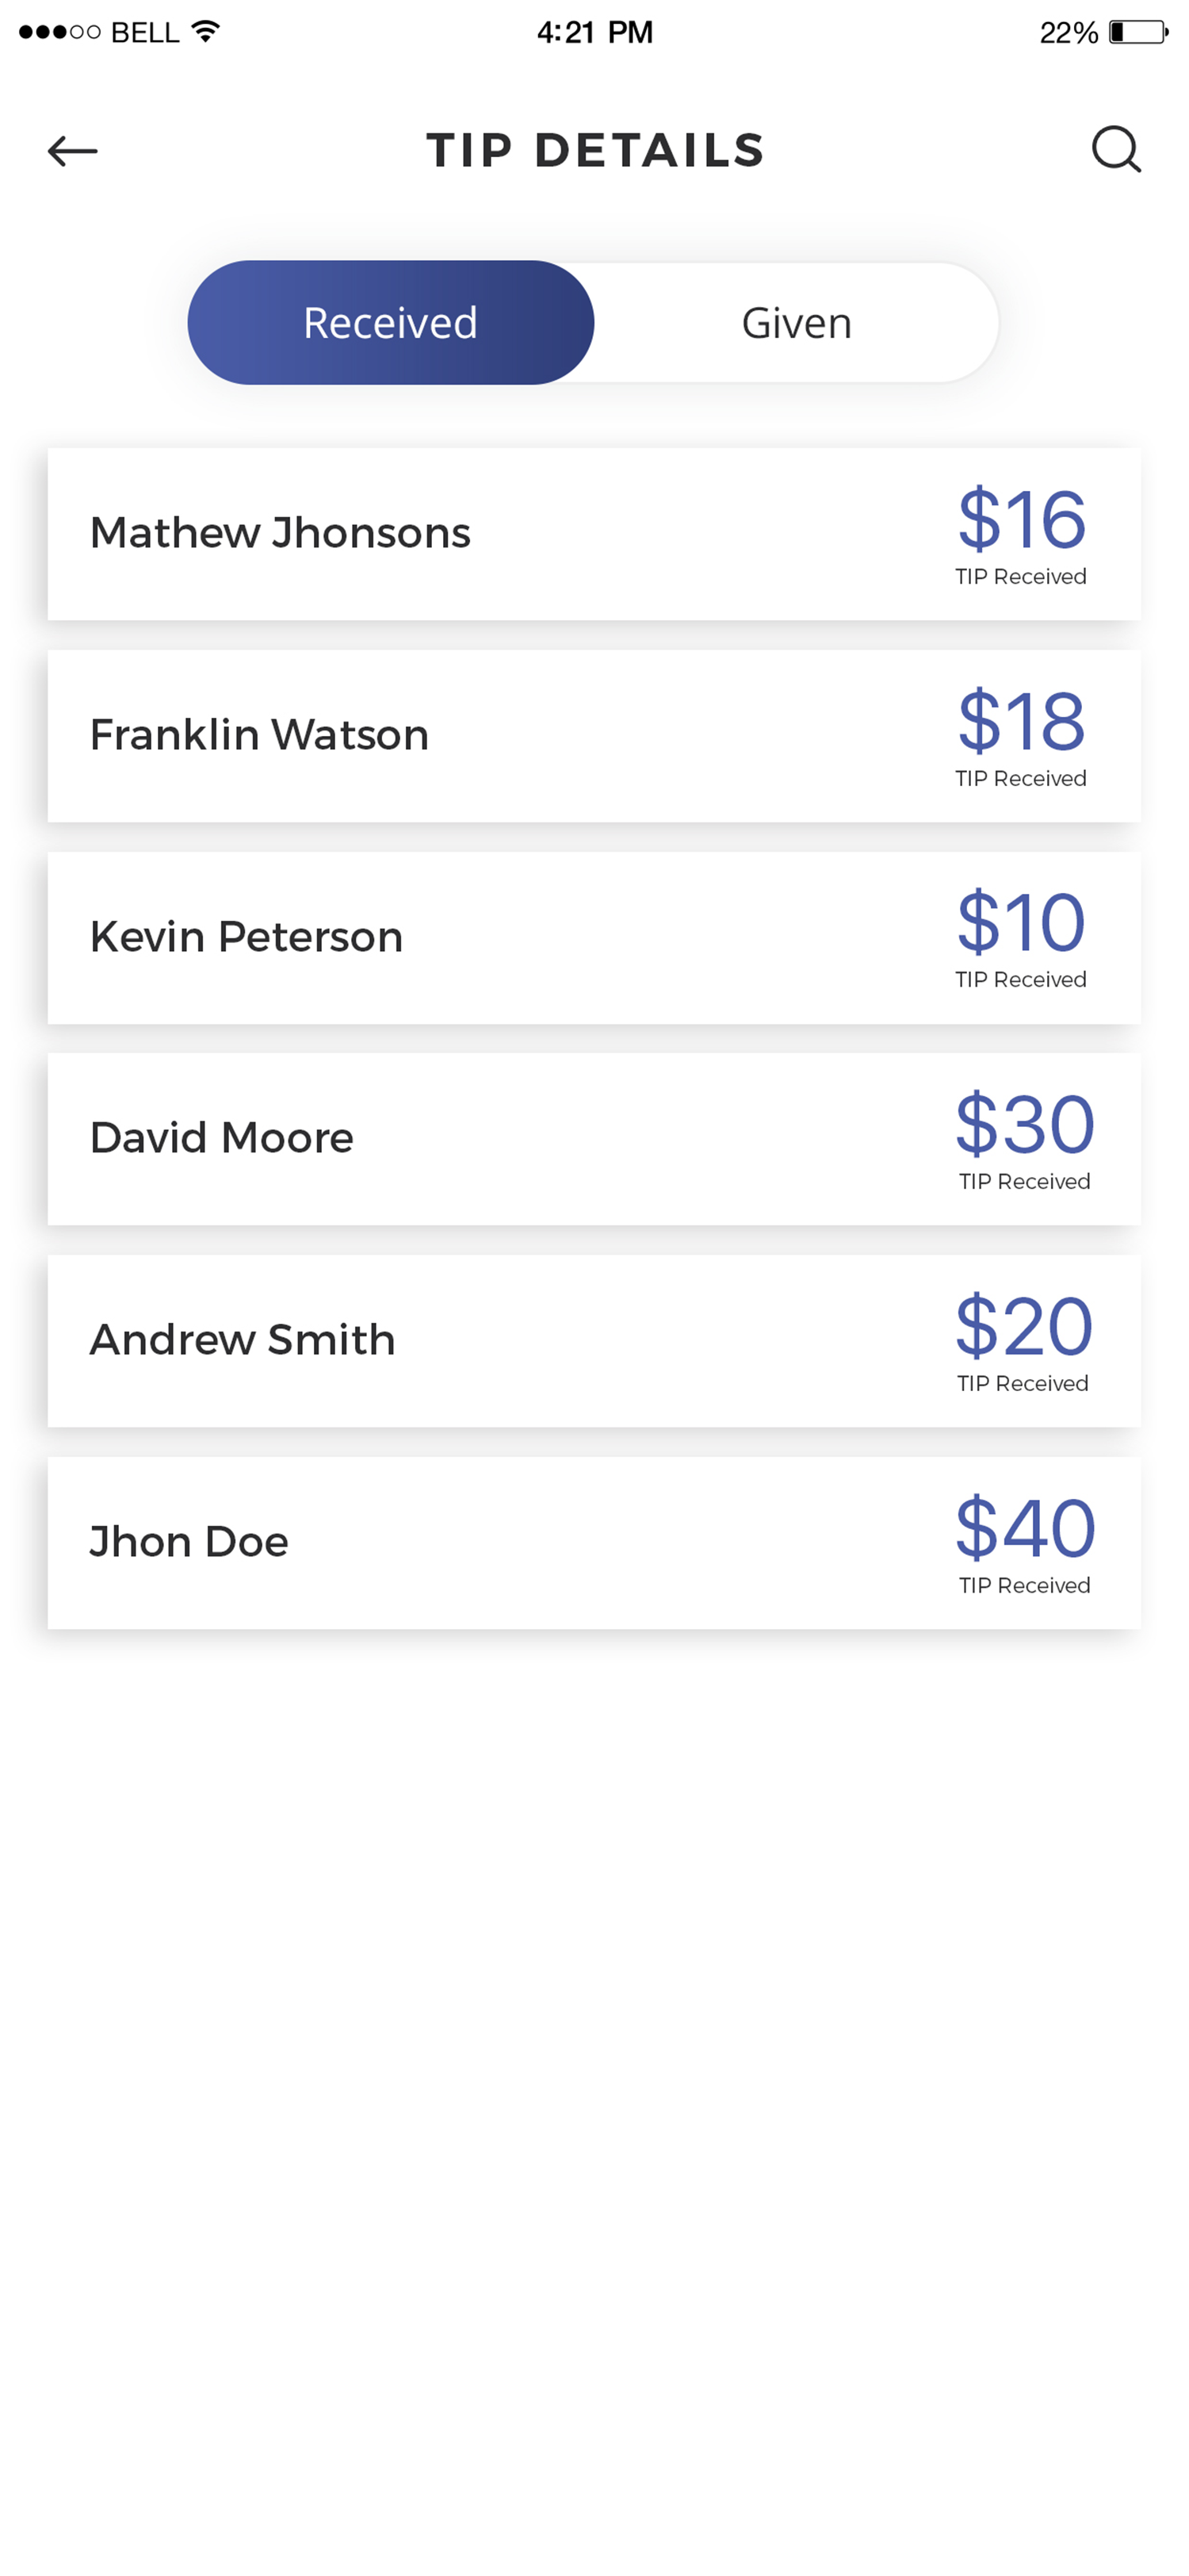Tap the Wi-Fi status icon
This screenshot has width=1189, height=2576.
205,31
